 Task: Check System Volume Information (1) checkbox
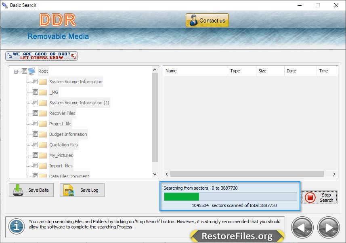[x=35, y=103]
